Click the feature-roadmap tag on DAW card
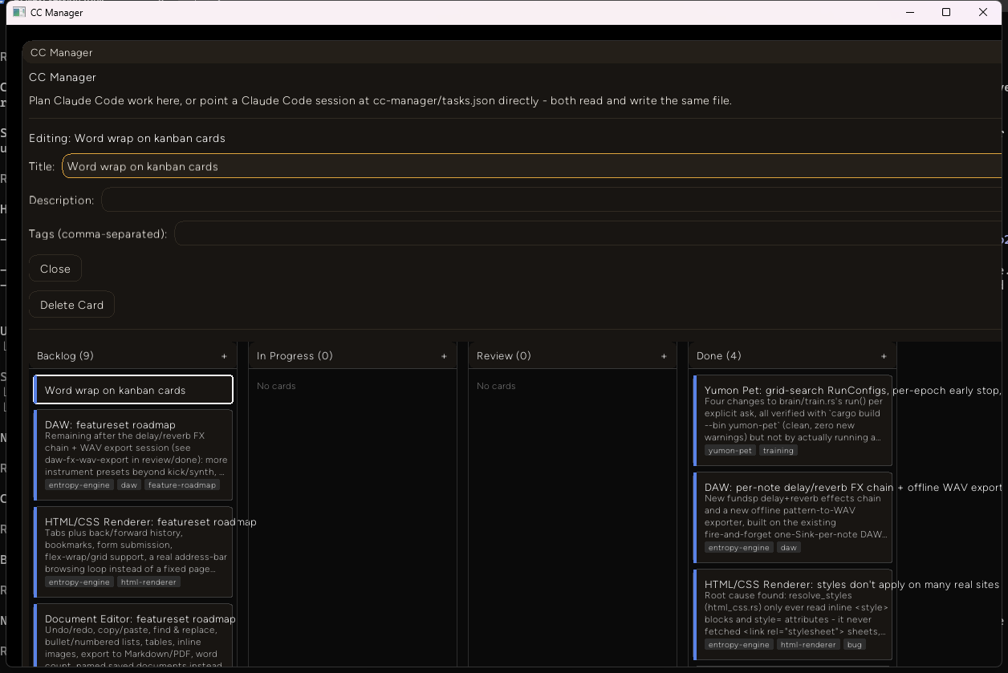Screen dimensions: 1008x673 click(x=182, y=485)
